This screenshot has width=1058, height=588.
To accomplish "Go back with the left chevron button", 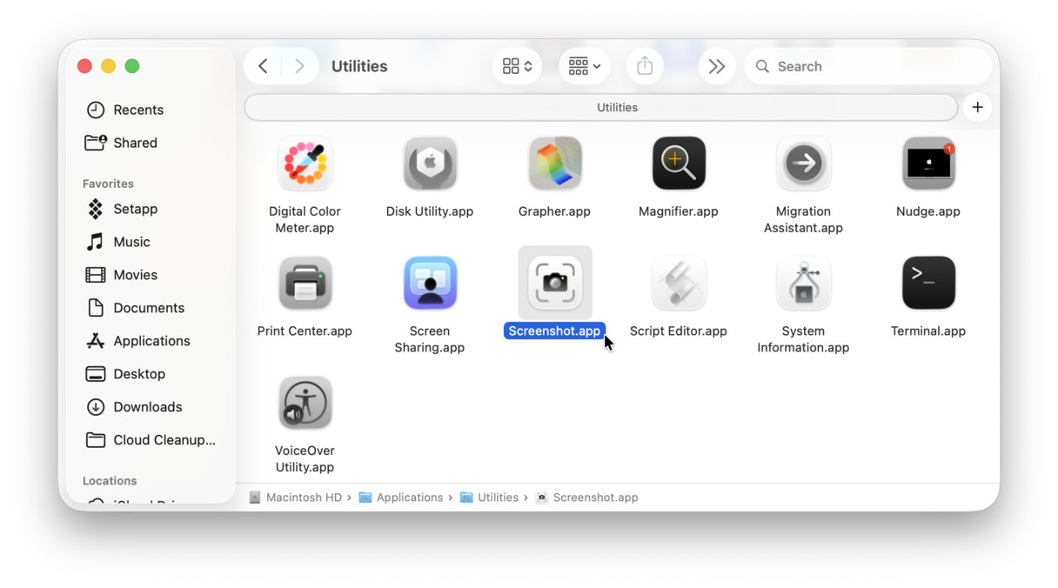I will pos(263,66).
